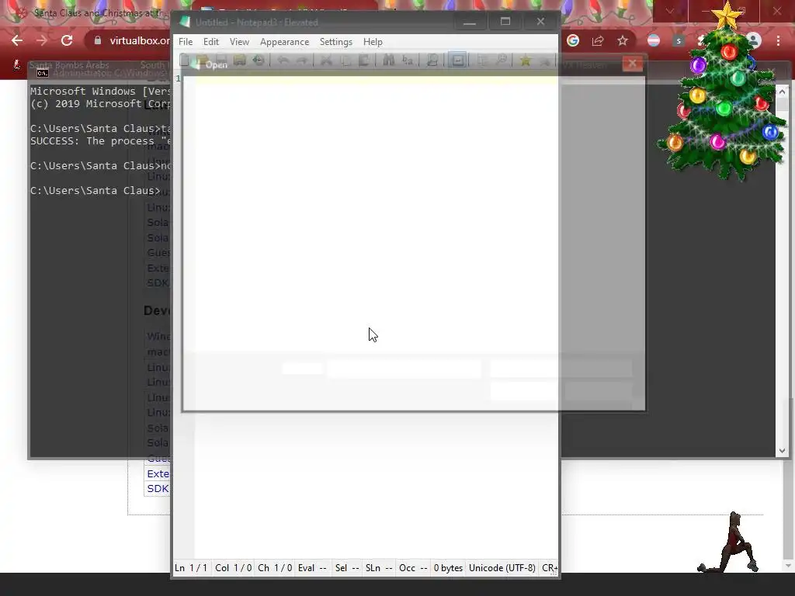Click the Command Prompt scrollbar up arrow
795x596 pixels.
pos(782,92)
